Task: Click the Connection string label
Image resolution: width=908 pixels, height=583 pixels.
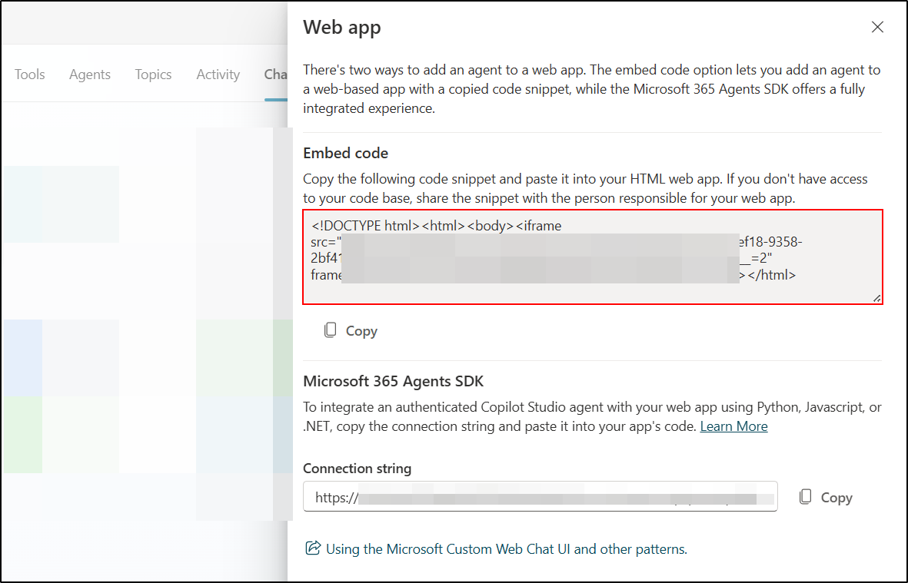Action: click(x=358, y=469)
